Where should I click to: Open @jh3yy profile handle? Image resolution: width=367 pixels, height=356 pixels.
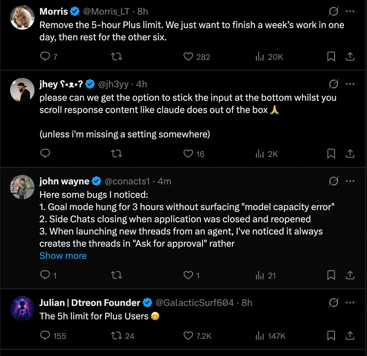[x=113, y=84]
